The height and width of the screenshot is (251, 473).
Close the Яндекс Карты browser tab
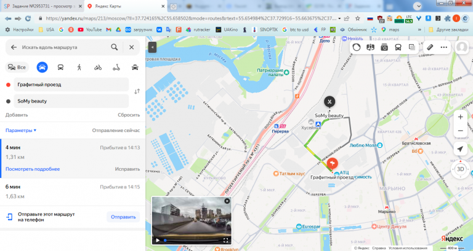point(163,6)
